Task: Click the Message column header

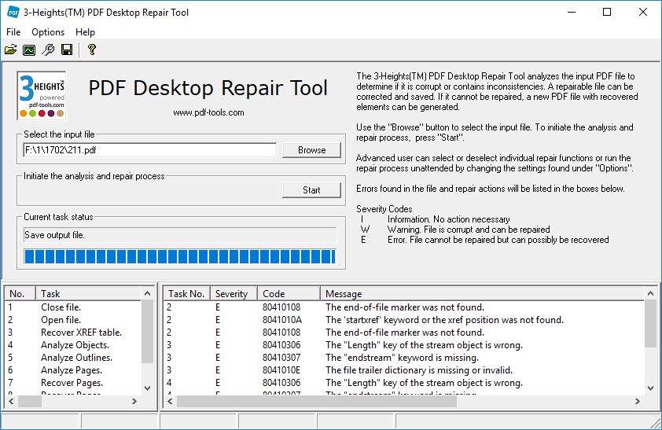Action: (482, 294)
